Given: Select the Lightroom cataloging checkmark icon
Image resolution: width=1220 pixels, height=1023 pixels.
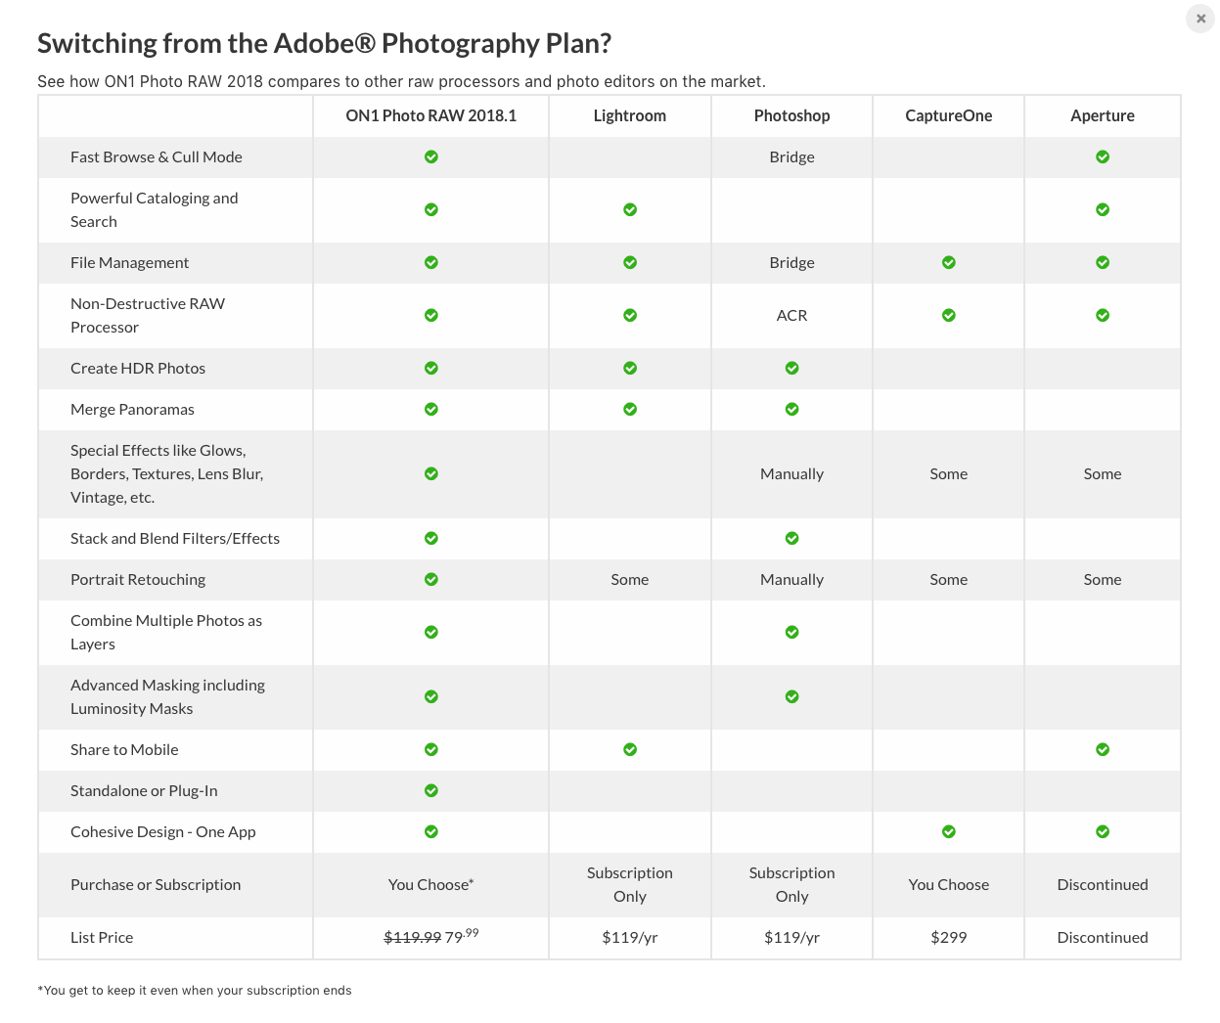Looking at the screenshot, I should [629, 209].
